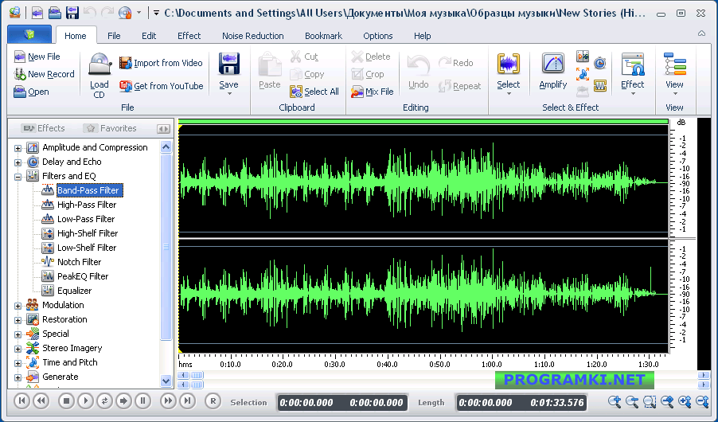Screen dimensions: 718x422
Task: Click the play button in the transport bar
Action: tap(86, 401)
